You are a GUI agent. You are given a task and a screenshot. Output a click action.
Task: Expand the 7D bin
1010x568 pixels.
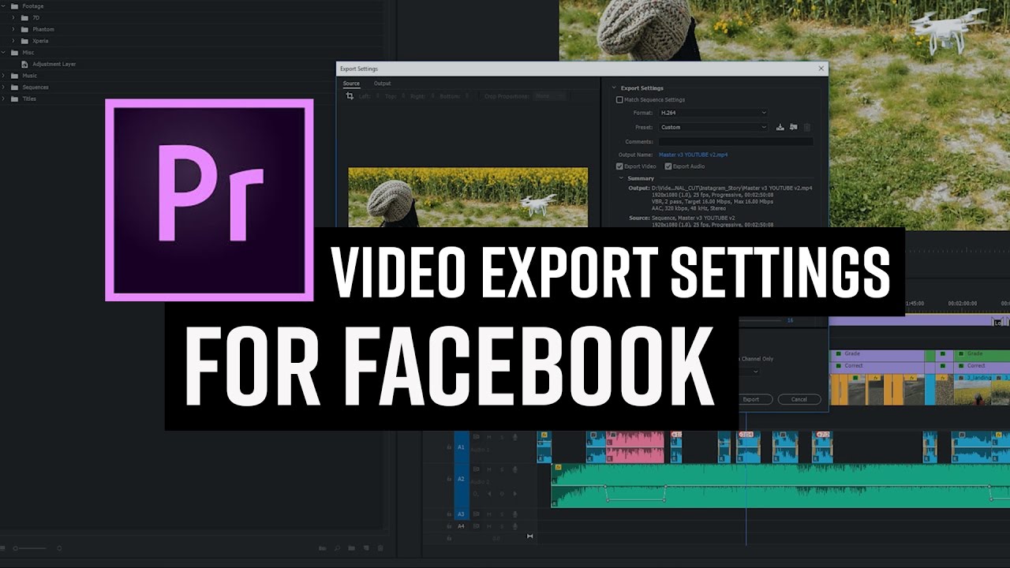[x=13, y=17]
